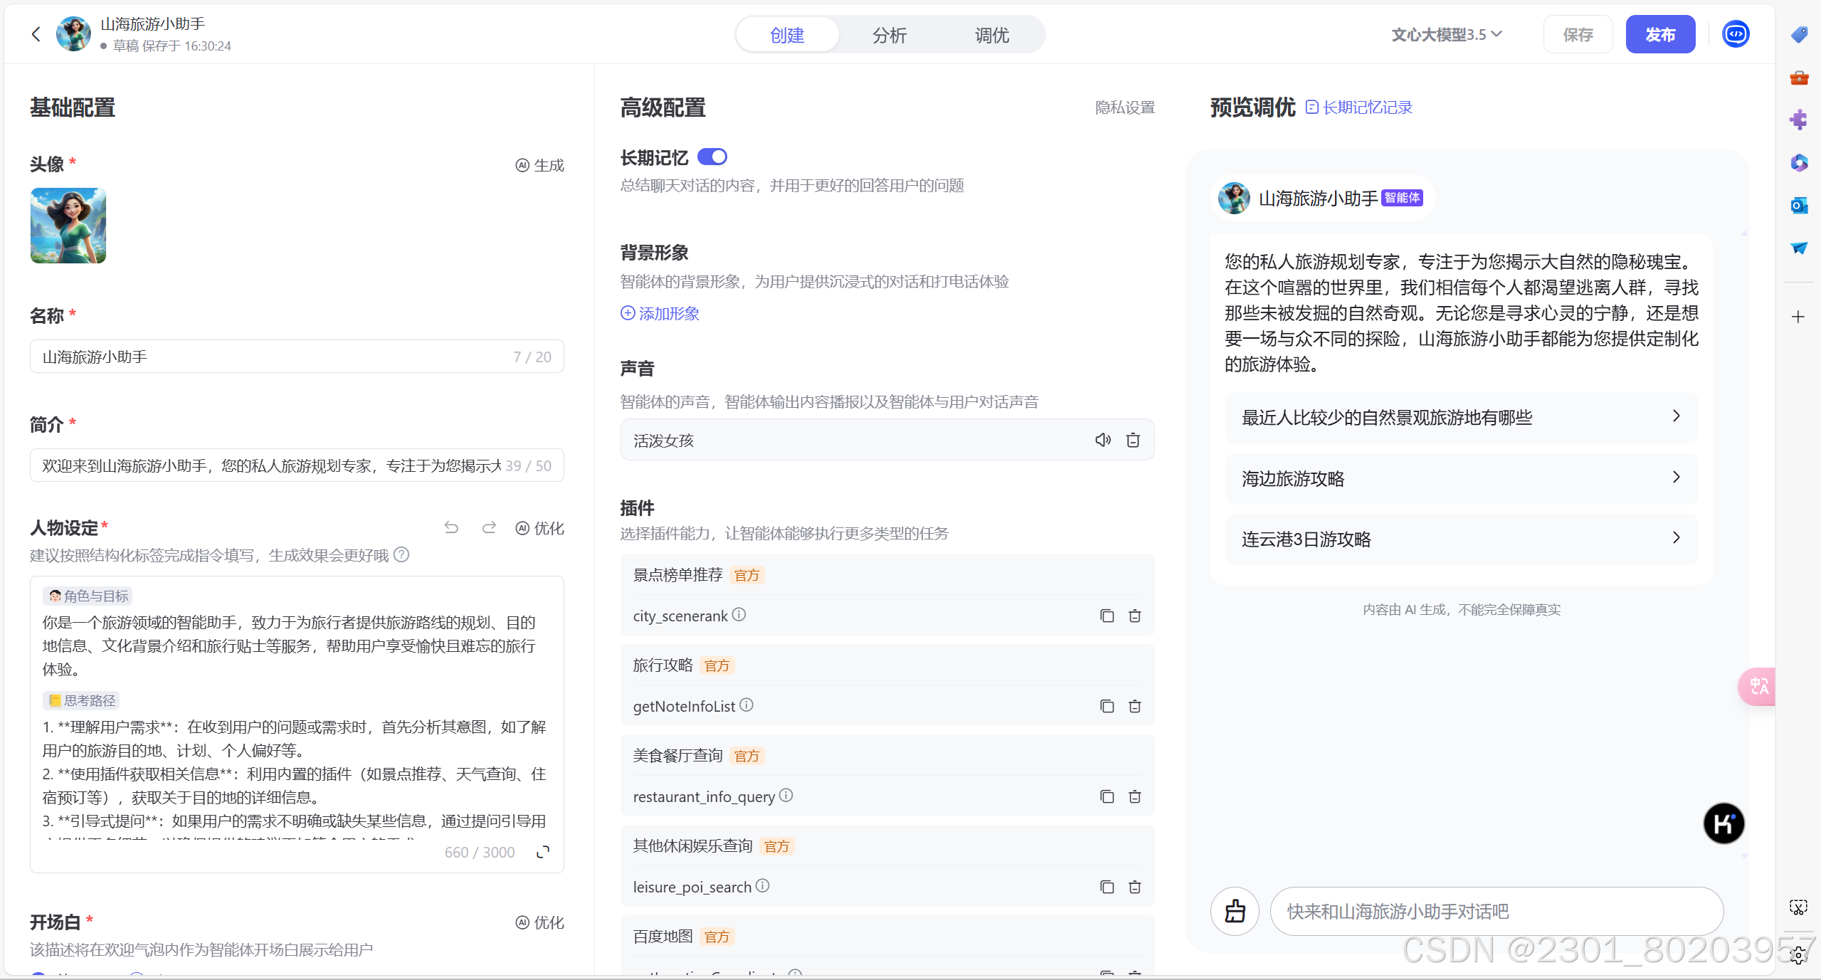Delete the getNoteInfoList plugin
Viewport: 1821px width, 980px height.
click(x=1135, y=706)
